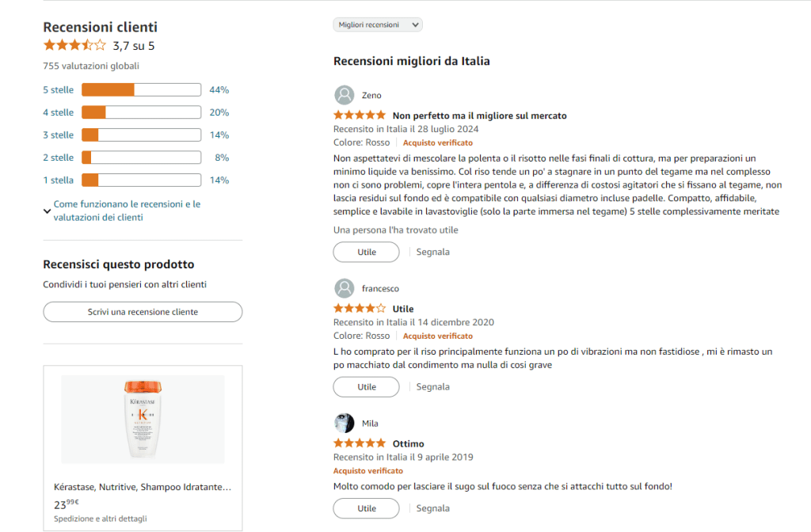Mark Mila's review as Utile
This screenshot has height=532, width=811.
coord(366,508)
